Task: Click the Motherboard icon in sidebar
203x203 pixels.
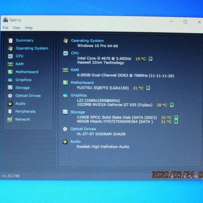Action: click(x=10, y=72)
